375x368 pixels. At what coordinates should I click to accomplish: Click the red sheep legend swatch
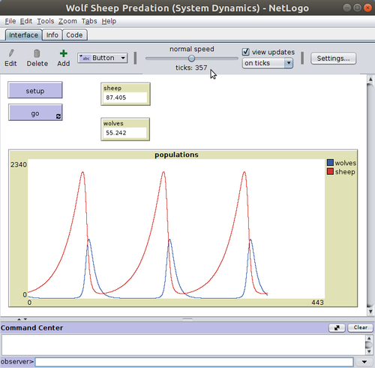point(330,171)
